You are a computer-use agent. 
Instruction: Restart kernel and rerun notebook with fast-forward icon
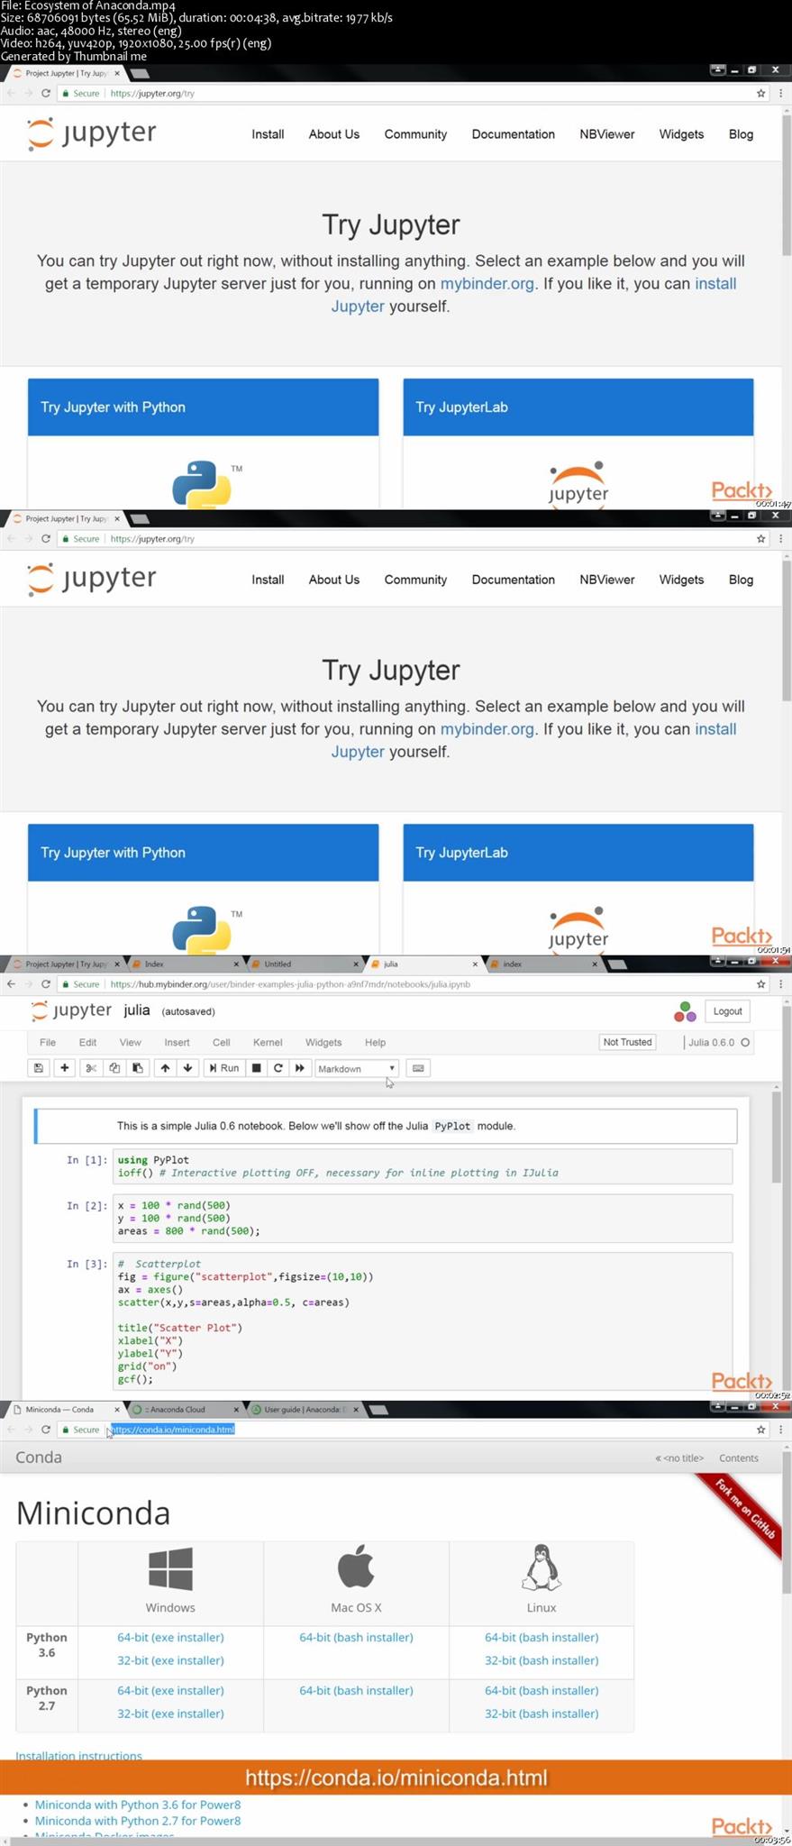pyautogui.click(x=300, y=1068)
